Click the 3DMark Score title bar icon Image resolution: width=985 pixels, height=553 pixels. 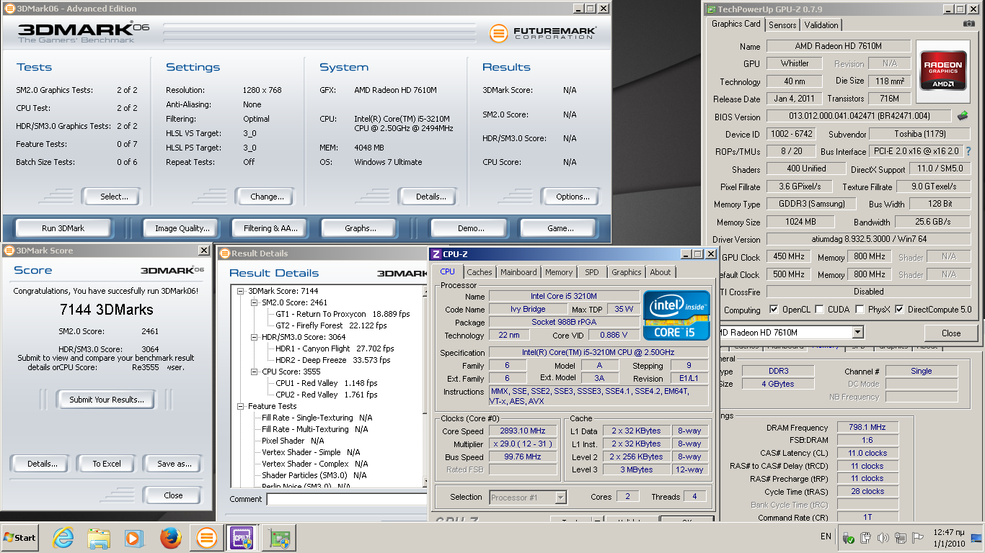click(x=9, y=251)
